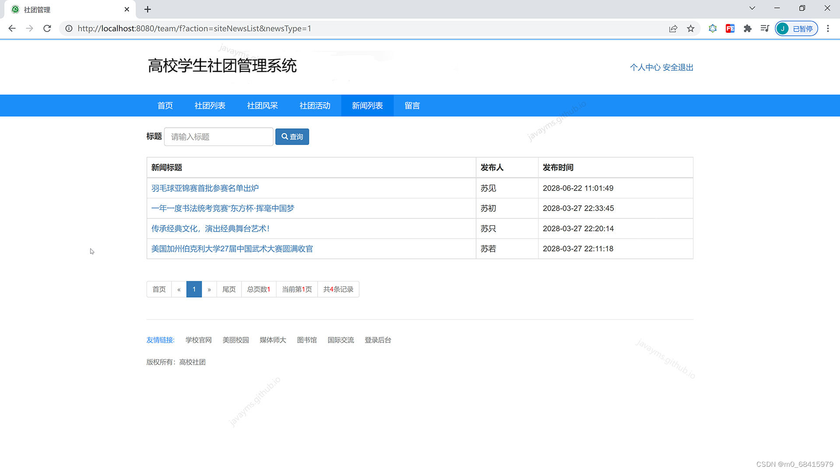Open a new browser tab
This screenshot has width=840, height=472.
pyautogui.click(x=147, y=9)
